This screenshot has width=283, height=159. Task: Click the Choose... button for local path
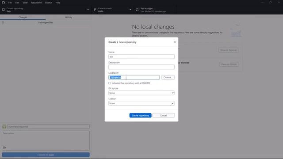[x=168, y=77]
